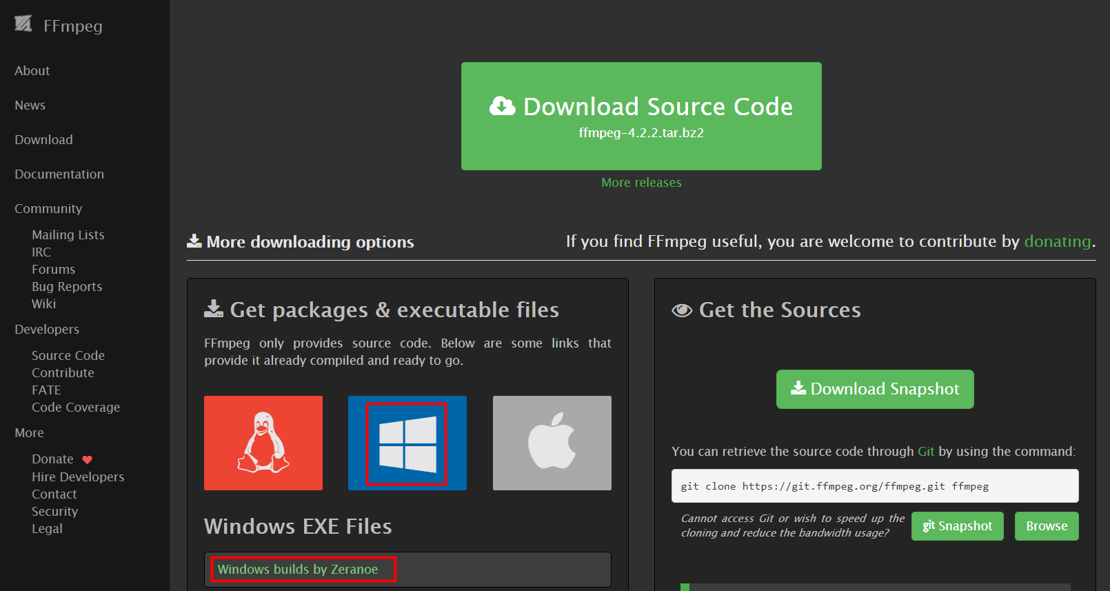
Task: Open the Contribute link
Action: click(63, 373)
